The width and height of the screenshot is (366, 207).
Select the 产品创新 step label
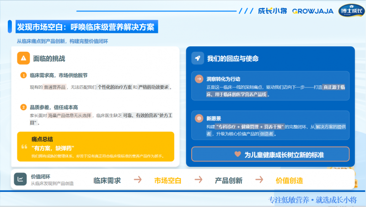pos(228,180)
